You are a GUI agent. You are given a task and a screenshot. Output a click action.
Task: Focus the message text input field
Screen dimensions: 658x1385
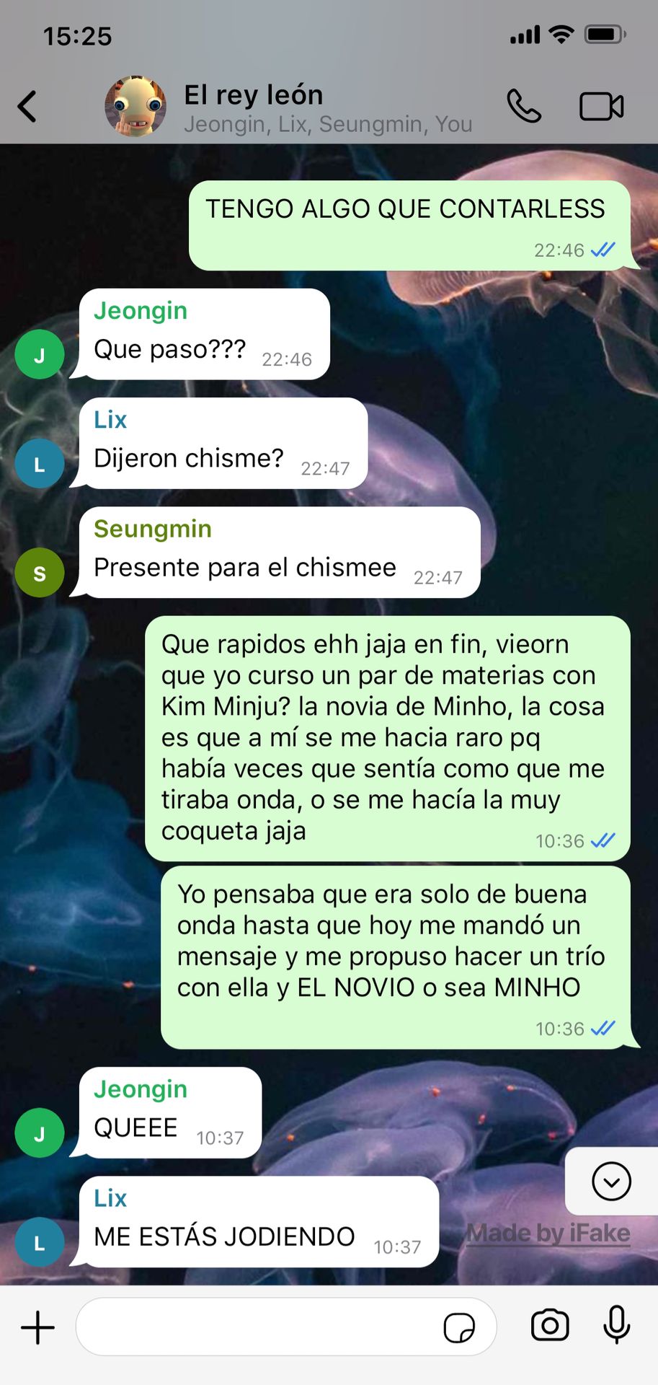286,1327
